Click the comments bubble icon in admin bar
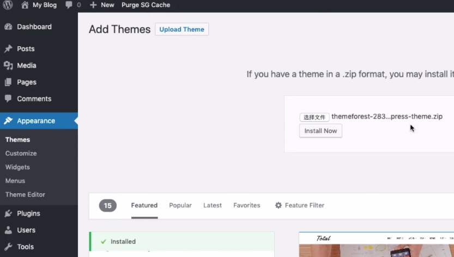 (69, 5)
